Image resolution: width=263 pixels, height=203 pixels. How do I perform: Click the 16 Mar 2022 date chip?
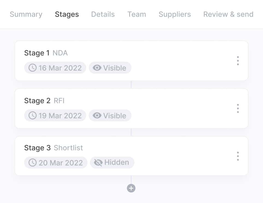55,68
